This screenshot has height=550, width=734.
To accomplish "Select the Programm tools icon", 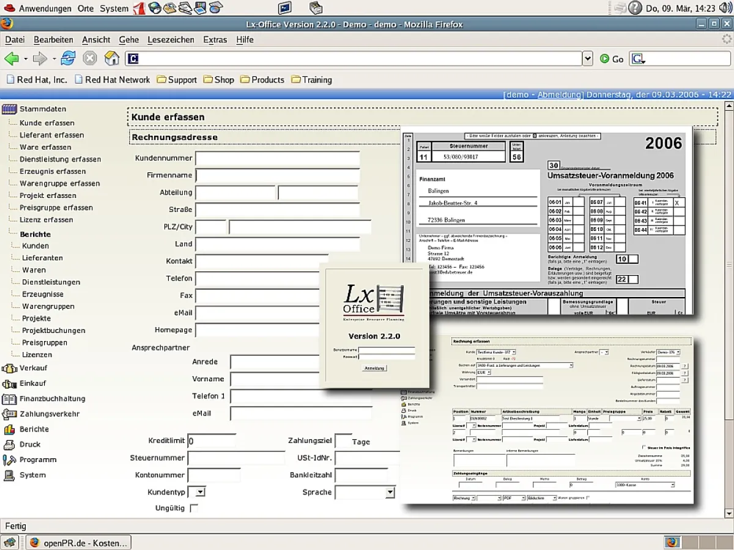I will coord(9,460).
